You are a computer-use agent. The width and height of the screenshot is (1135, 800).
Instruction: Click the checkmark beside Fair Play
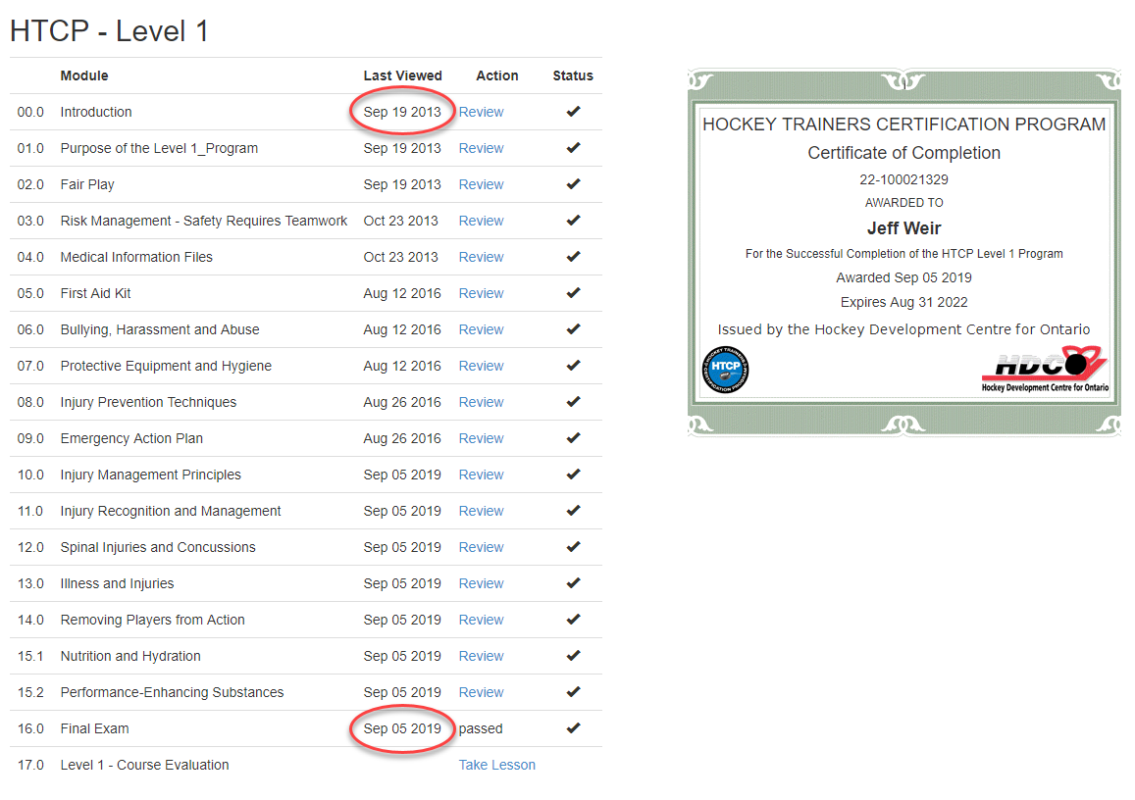[573, 184]
